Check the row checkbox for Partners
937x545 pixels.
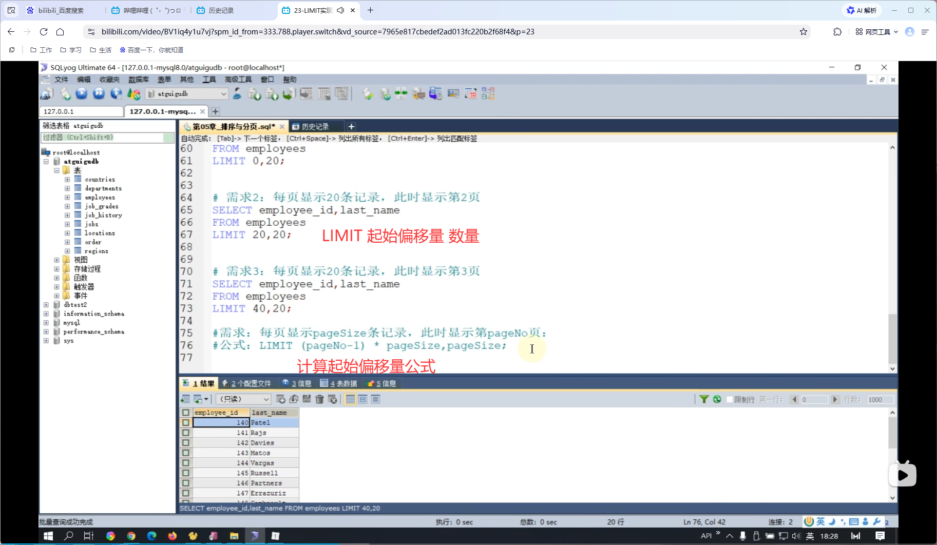point(186,483)
